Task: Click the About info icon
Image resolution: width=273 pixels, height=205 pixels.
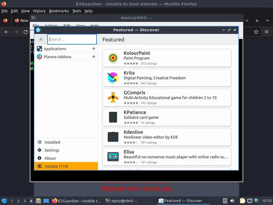Action: [39, 158]
